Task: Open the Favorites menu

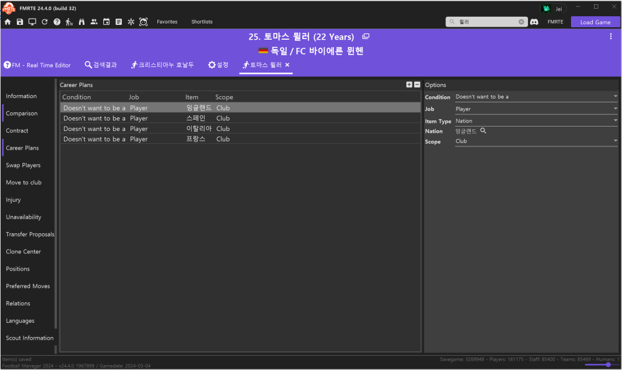Action: [x=167, y=22]
